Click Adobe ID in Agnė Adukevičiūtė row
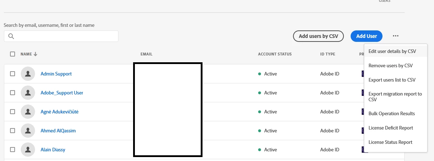The width and height of the screenshot is (434, 161). pos(330,112)
